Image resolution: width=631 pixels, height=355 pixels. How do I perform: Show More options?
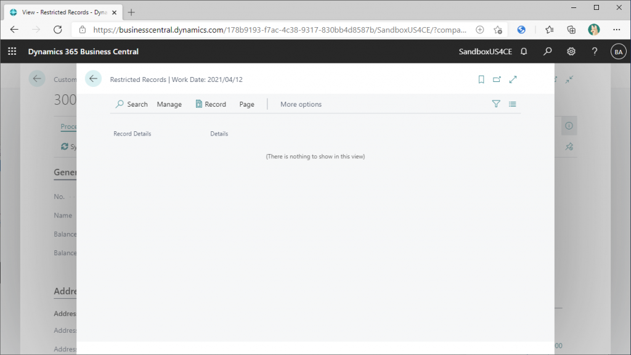(301, 104)
